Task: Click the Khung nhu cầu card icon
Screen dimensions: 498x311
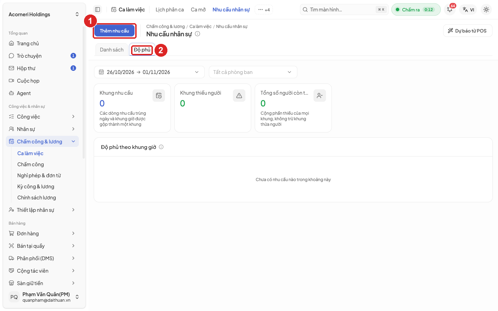Action: tap(159, 96)
